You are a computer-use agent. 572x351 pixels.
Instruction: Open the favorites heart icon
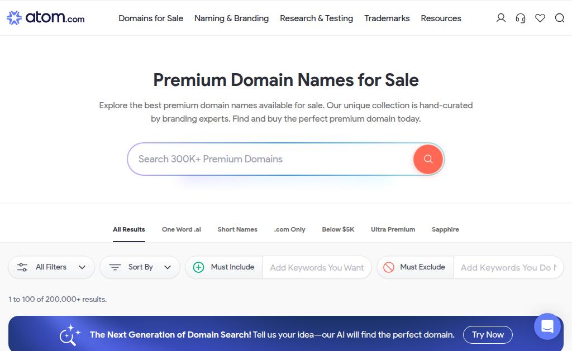pos(540,18)
